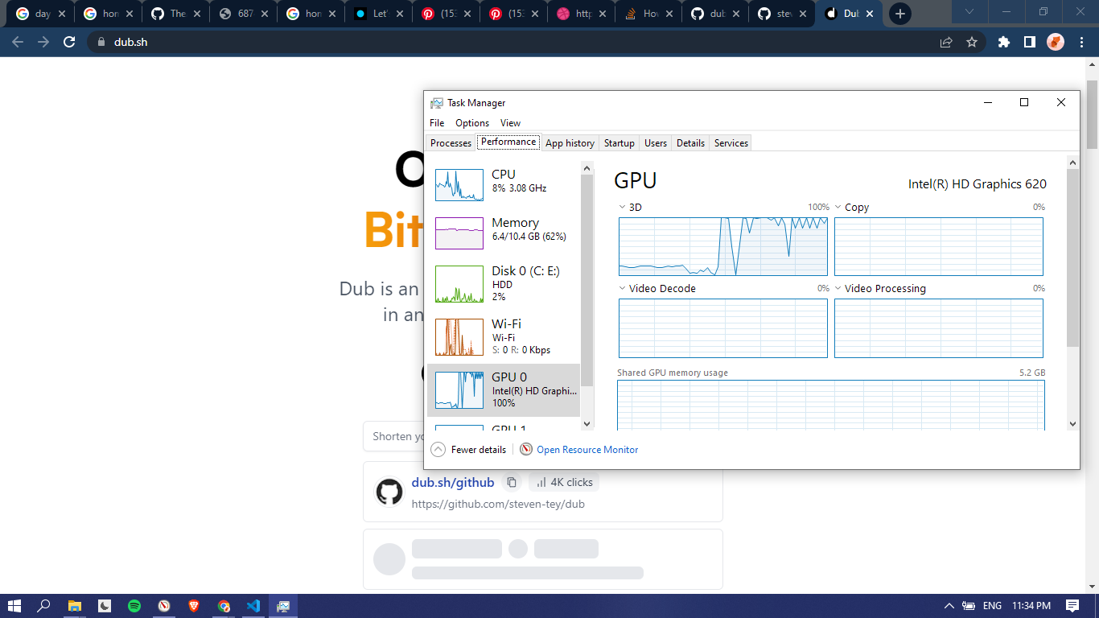Bookmark dub.sh with the star icon

click(973, 42)
